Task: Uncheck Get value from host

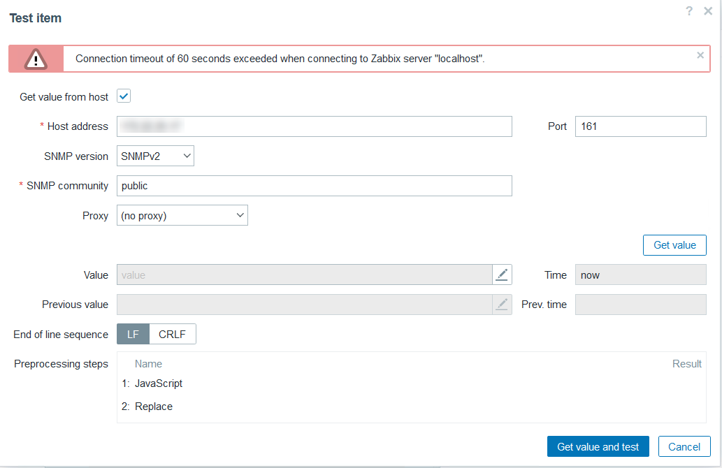Action: (x=124, y=96)
